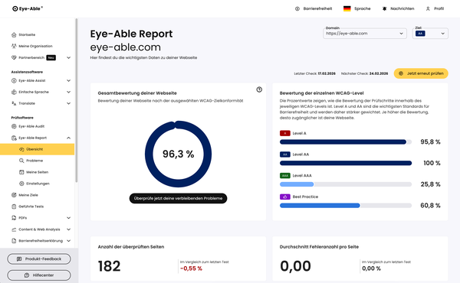Click the Geführte Tests icon
460x283 pixels.
14,207
